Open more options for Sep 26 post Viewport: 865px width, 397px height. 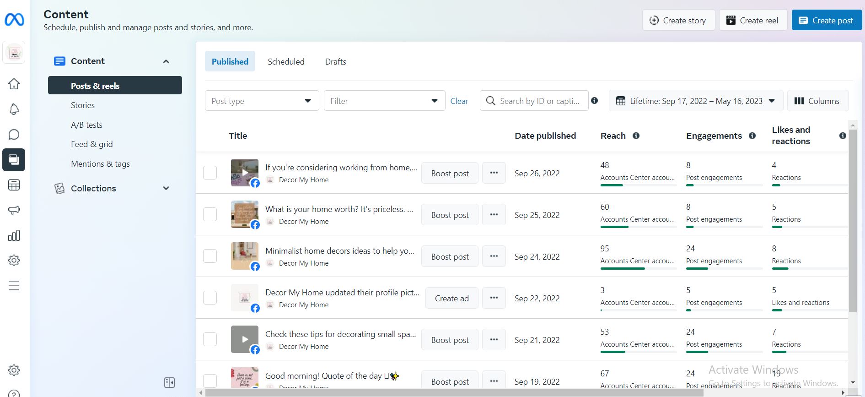494,173
